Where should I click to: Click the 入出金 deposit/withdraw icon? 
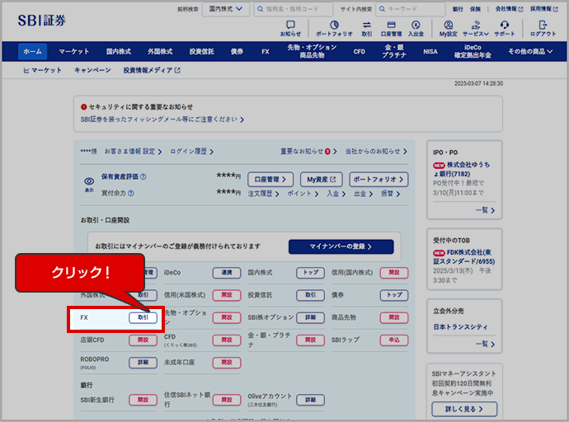tap(416, 28)
